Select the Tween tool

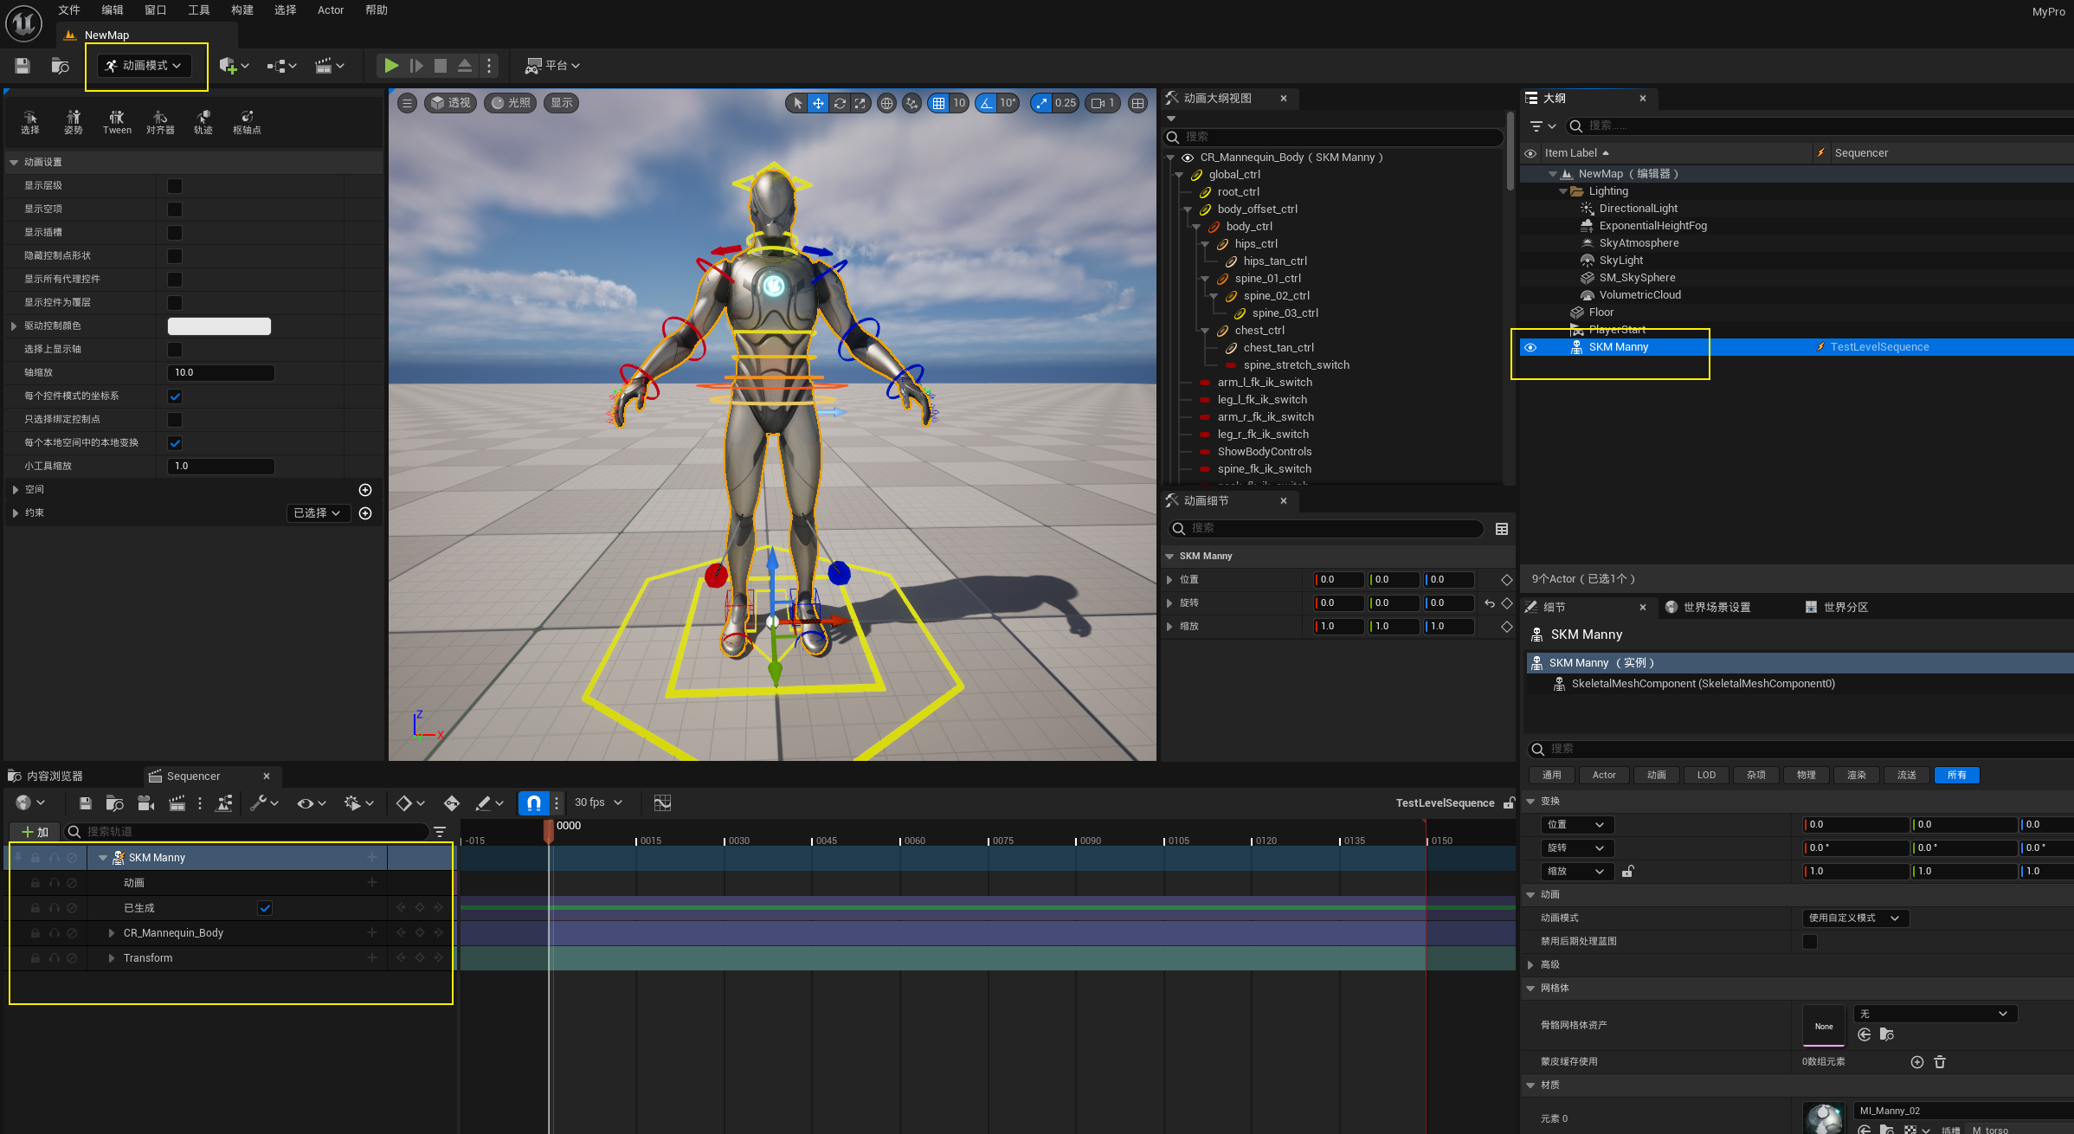click(x=117, y=122)
